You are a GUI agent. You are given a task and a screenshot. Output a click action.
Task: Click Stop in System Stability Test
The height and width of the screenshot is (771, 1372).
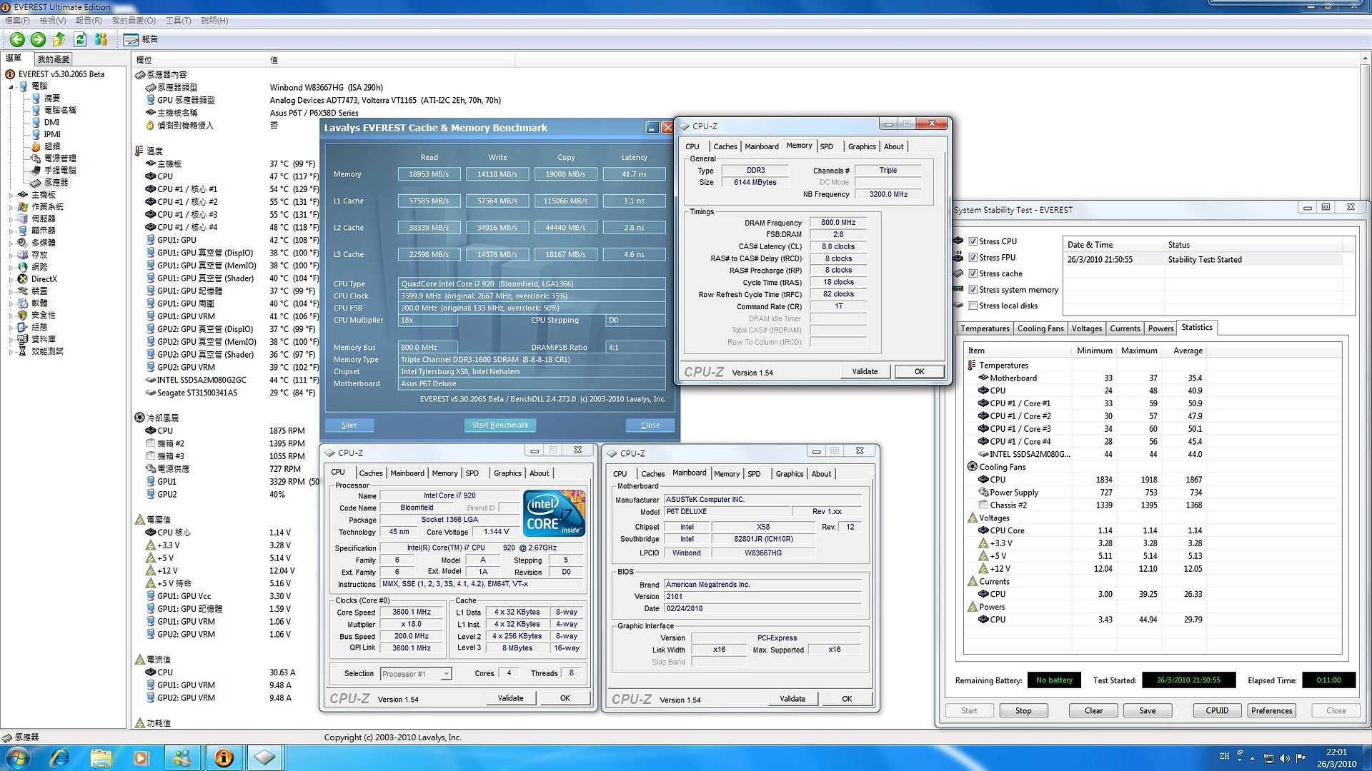pyautogui.click(x=1023, y=711)
